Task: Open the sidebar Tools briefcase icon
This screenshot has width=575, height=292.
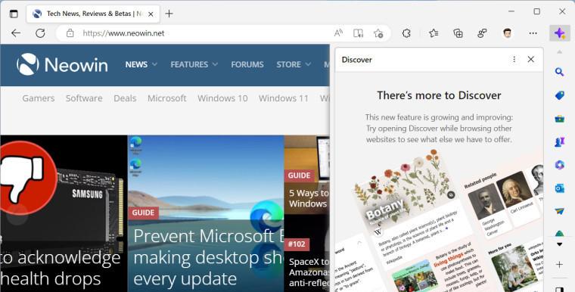Action: (559, 119)
